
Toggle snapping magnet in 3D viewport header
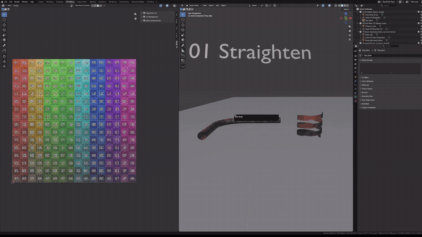(267, 5)
